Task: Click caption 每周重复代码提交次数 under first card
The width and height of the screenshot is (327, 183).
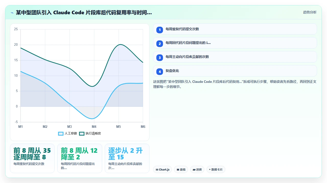Action: tap(29, 164)
